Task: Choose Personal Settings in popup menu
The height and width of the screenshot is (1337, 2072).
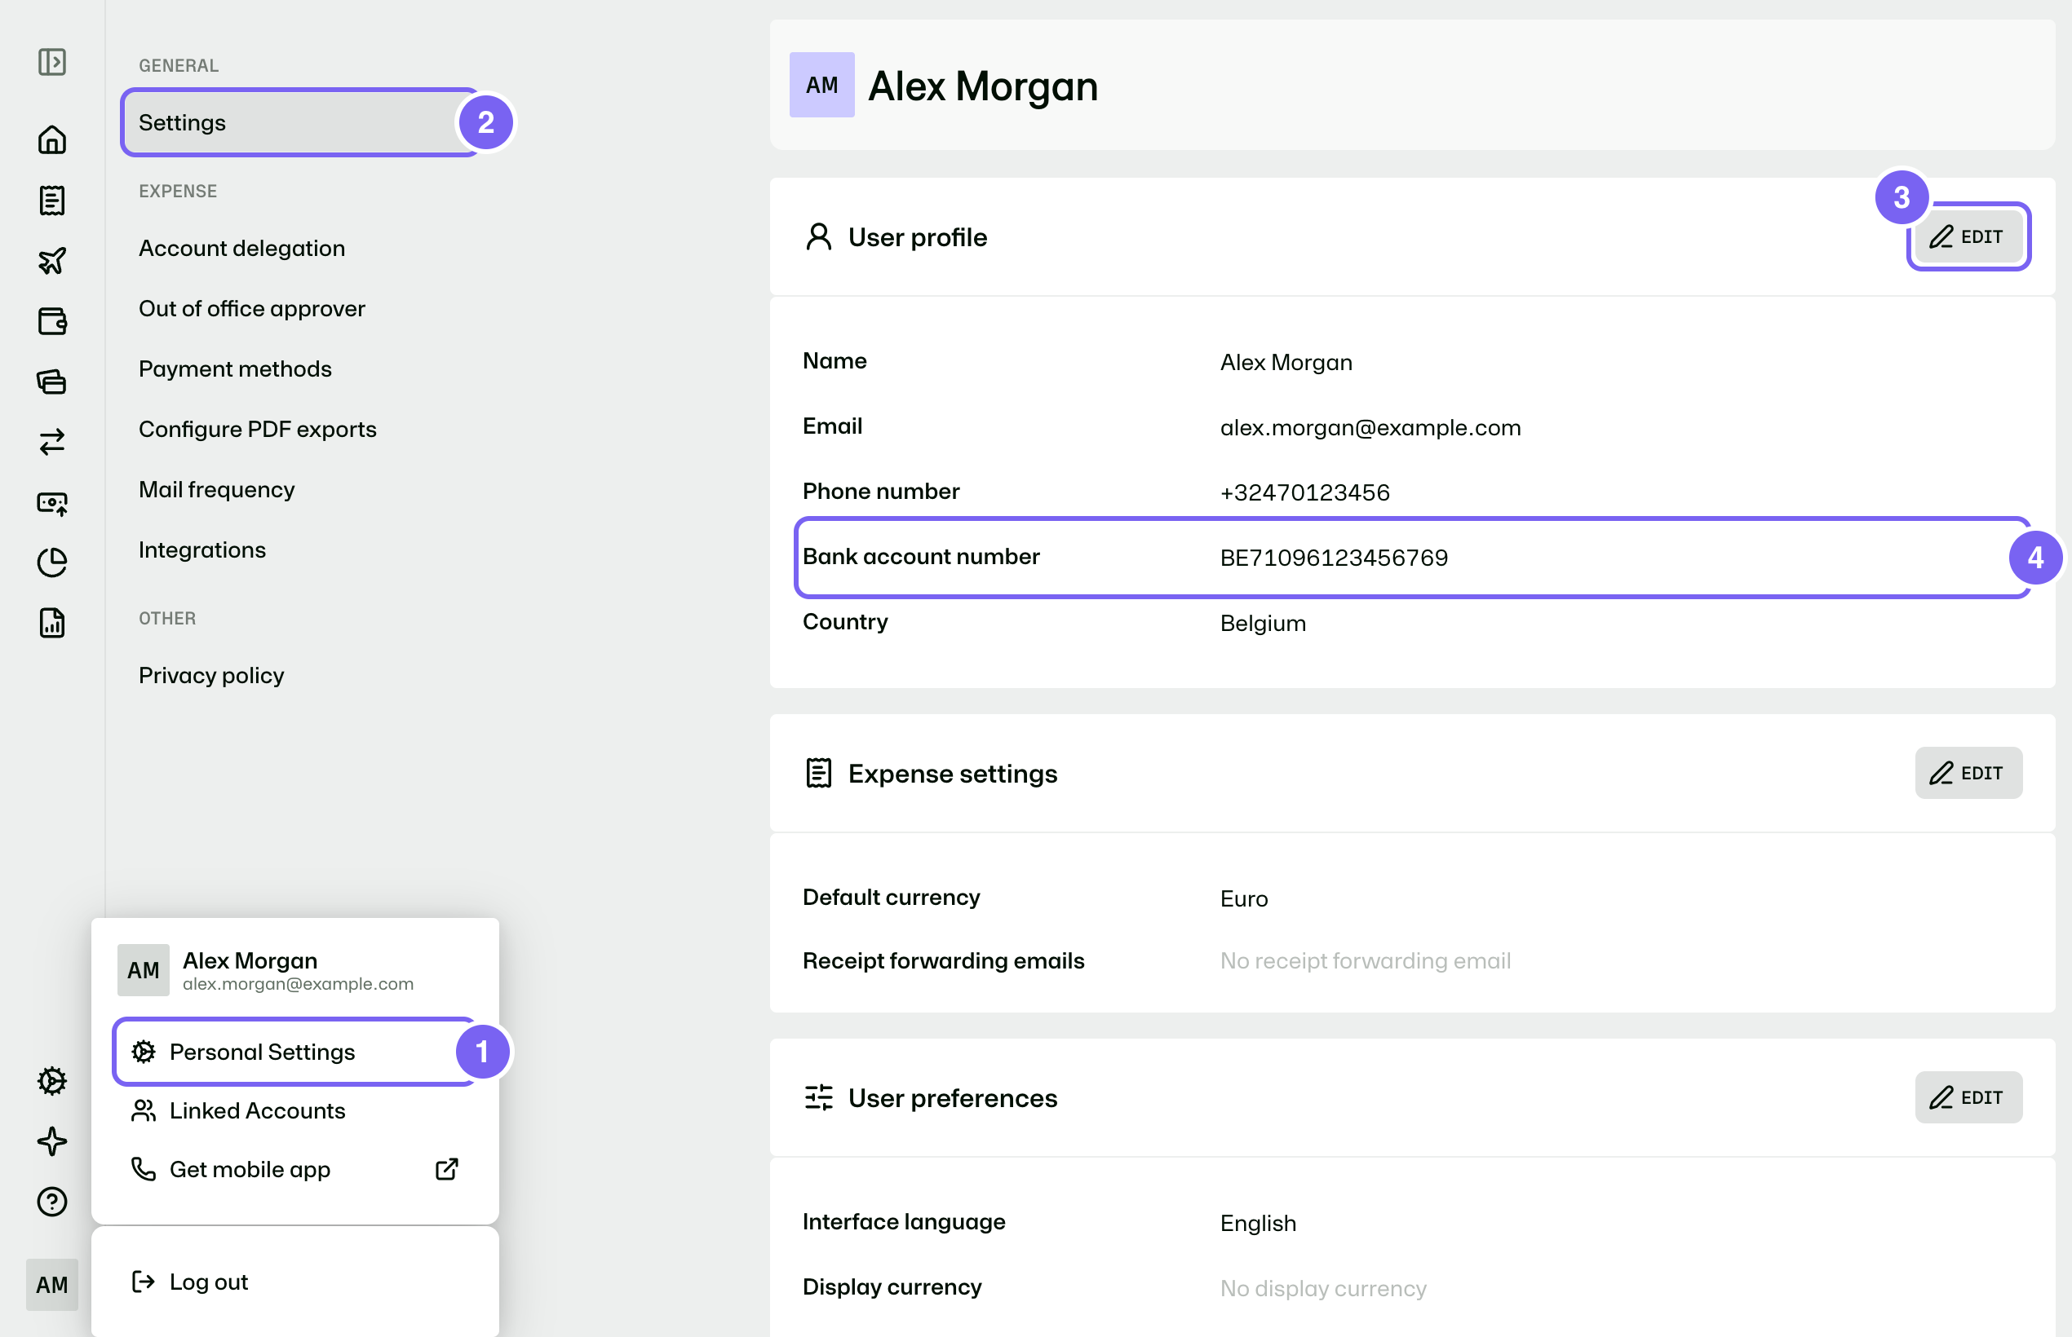Action: (294, 1052)
